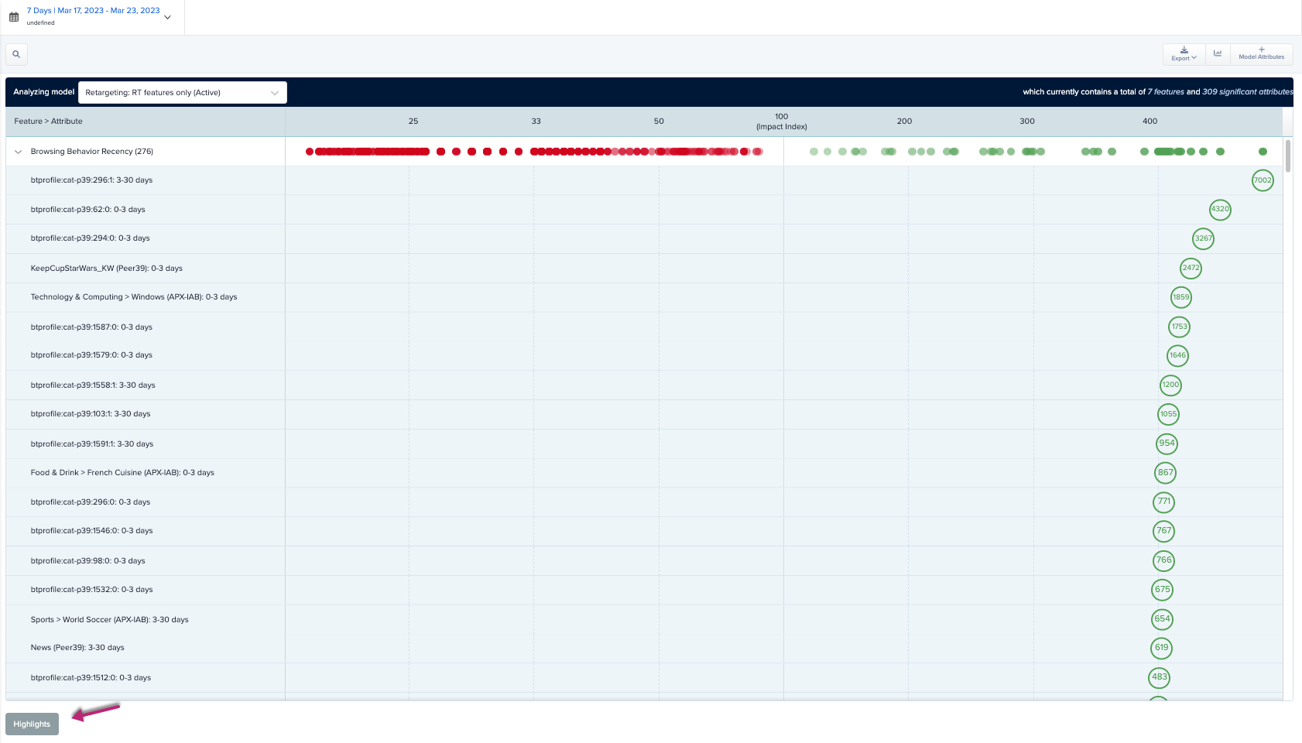Click the 7002 impact bubble

[x=1263, y=180]
